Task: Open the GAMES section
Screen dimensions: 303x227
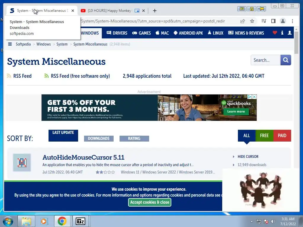Action: [x=141, y=33]
